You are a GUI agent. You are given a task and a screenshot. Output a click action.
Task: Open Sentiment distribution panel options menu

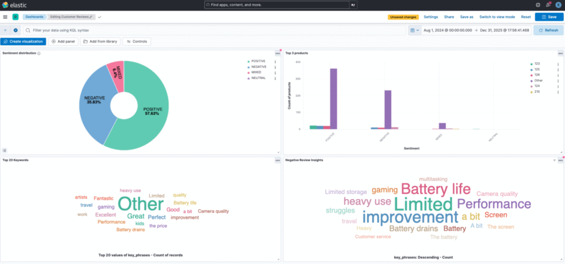tap(278, 53)
